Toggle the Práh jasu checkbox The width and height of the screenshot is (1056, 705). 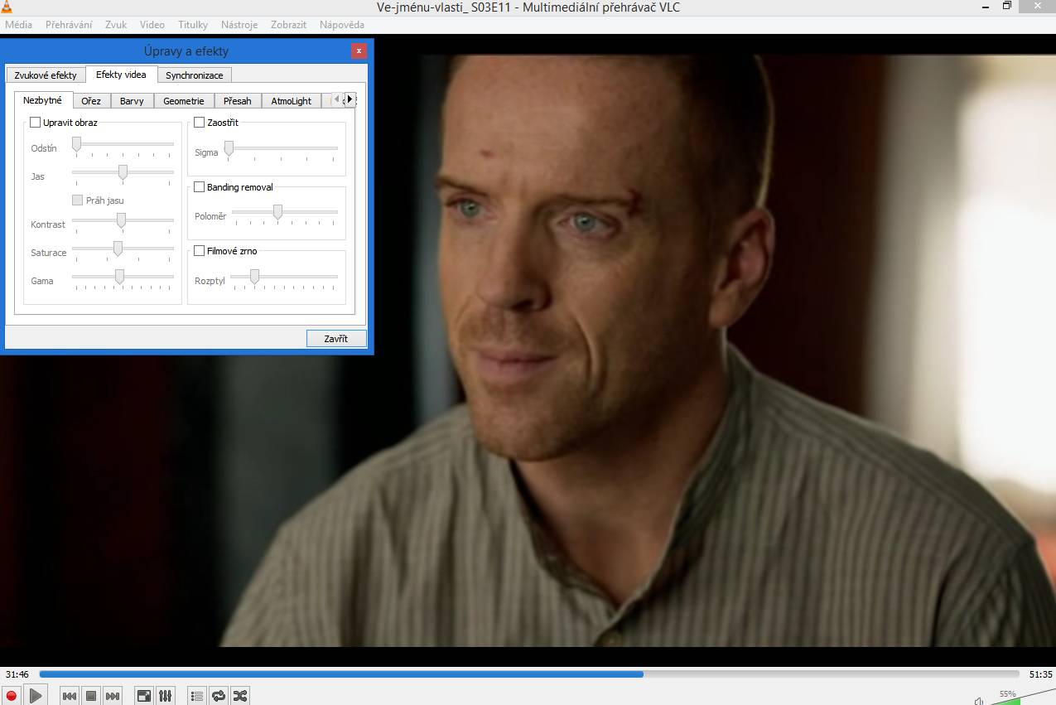pyautogui.click(x=78, y=200)
